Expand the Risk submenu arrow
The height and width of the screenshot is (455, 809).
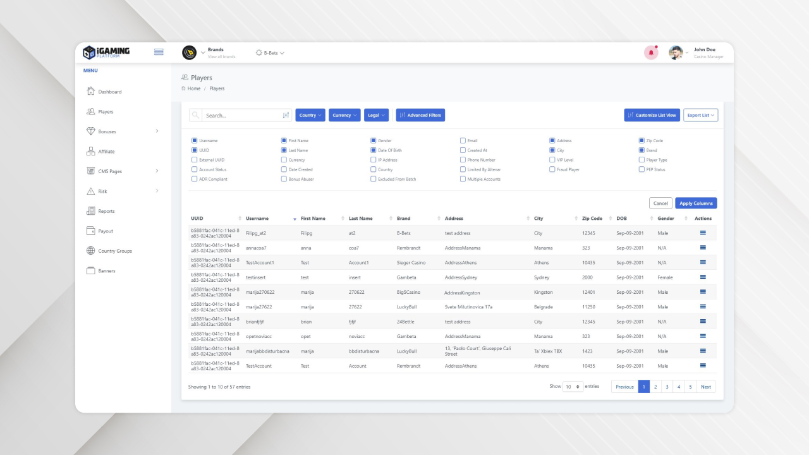tap(157, 190)
